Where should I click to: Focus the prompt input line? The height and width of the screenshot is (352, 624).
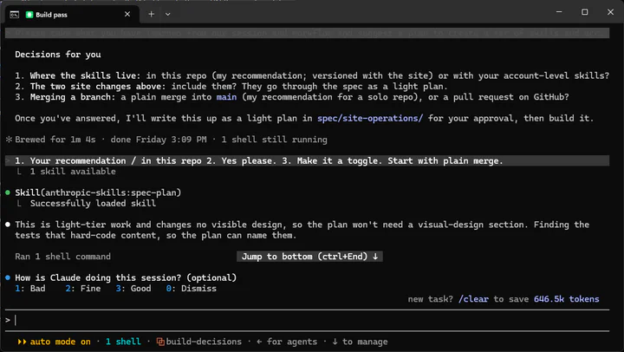pos(307,320)
